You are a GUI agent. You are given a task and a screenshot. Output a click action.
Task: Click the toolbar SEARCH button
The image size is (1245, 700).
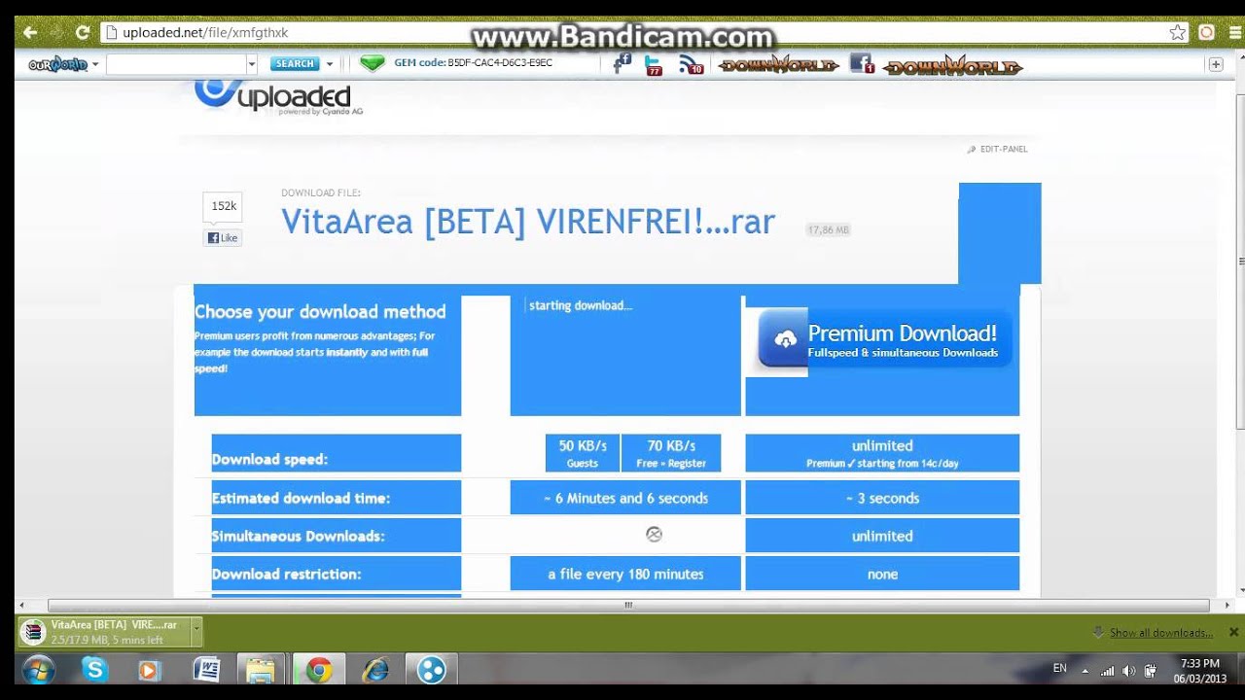295,64
